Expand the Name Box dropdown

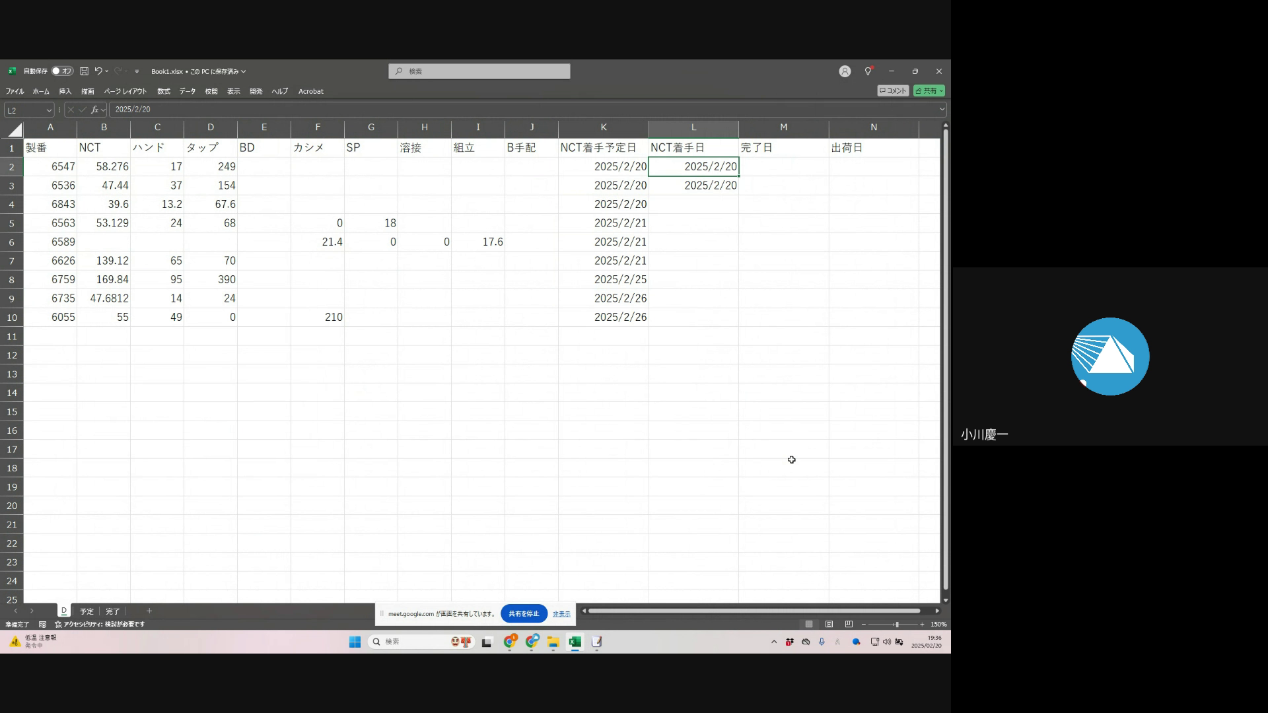click(49, 110)
